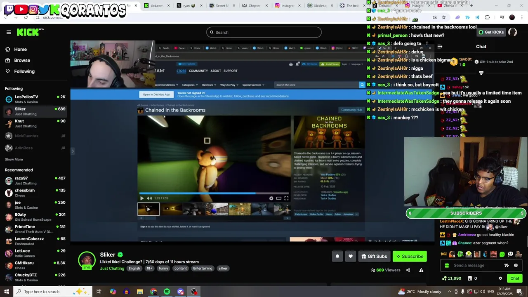528x297 pixels.
Task: Expand the gift leaderboard chevron below Chat
Action: (481, 73)
